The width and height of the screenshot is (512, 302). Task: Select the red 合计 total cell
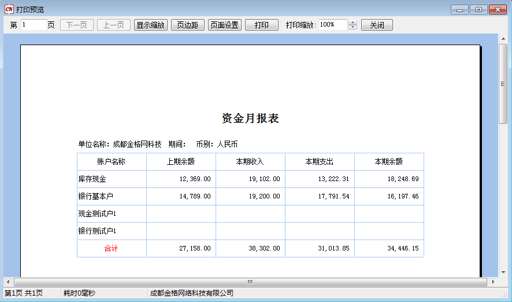click(x=112, y=248)
